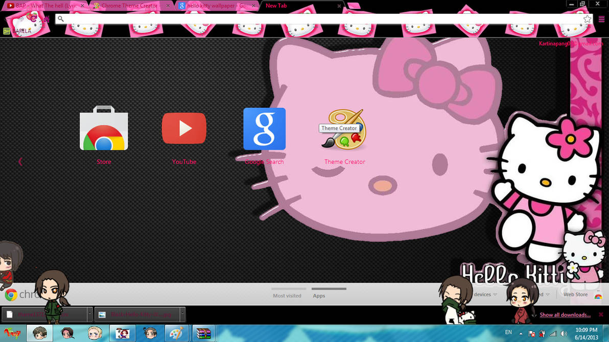Open the volume speaker tray icon
Image resolution: width=609 pixels, height=342 pixels.
click(x=564, y=333)
